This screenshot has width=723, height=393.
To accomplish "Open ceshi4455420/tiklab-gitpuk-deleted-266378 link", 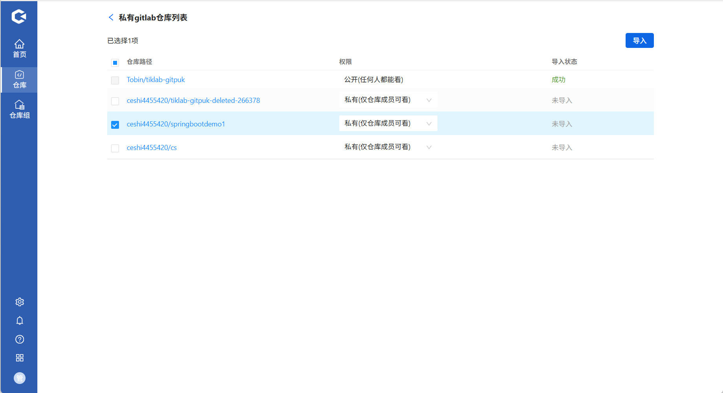I will point(193,101).
